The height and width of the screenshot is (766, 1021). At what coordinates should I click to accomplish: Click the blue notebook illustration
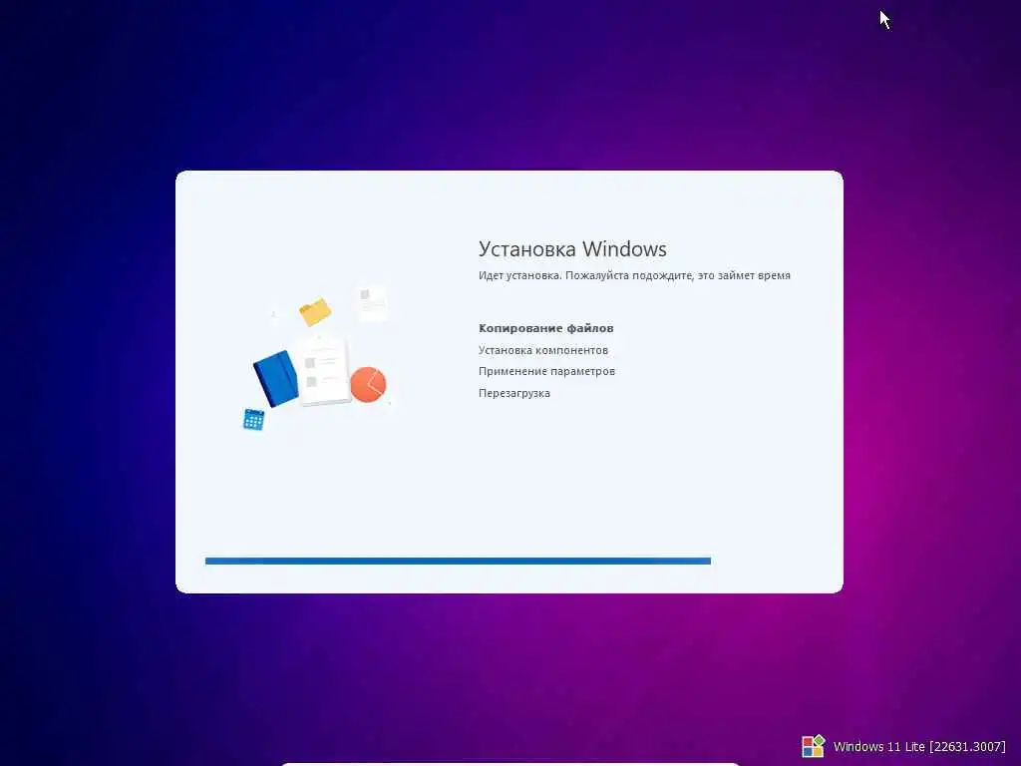[276, 378]
